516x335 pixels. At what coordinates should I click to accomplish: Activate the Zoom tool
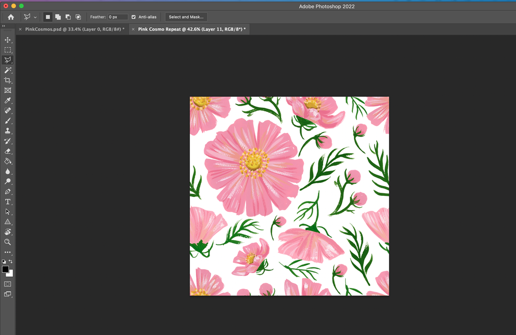pos(8,241)
